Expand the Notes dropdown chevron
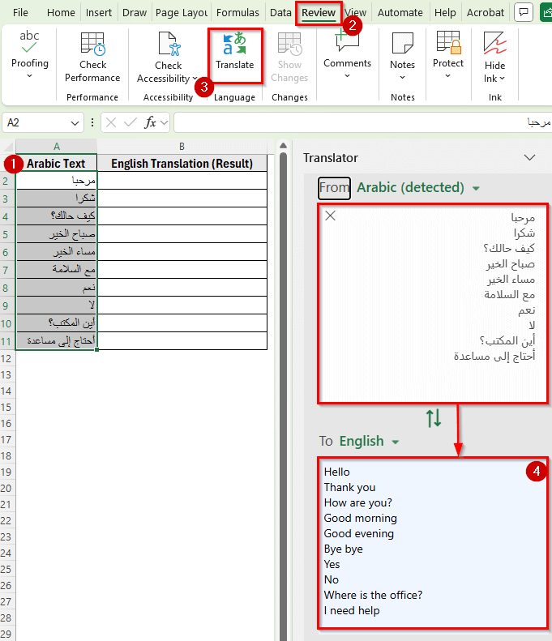This screenshot has width=552, height=641. coord(402,77)
